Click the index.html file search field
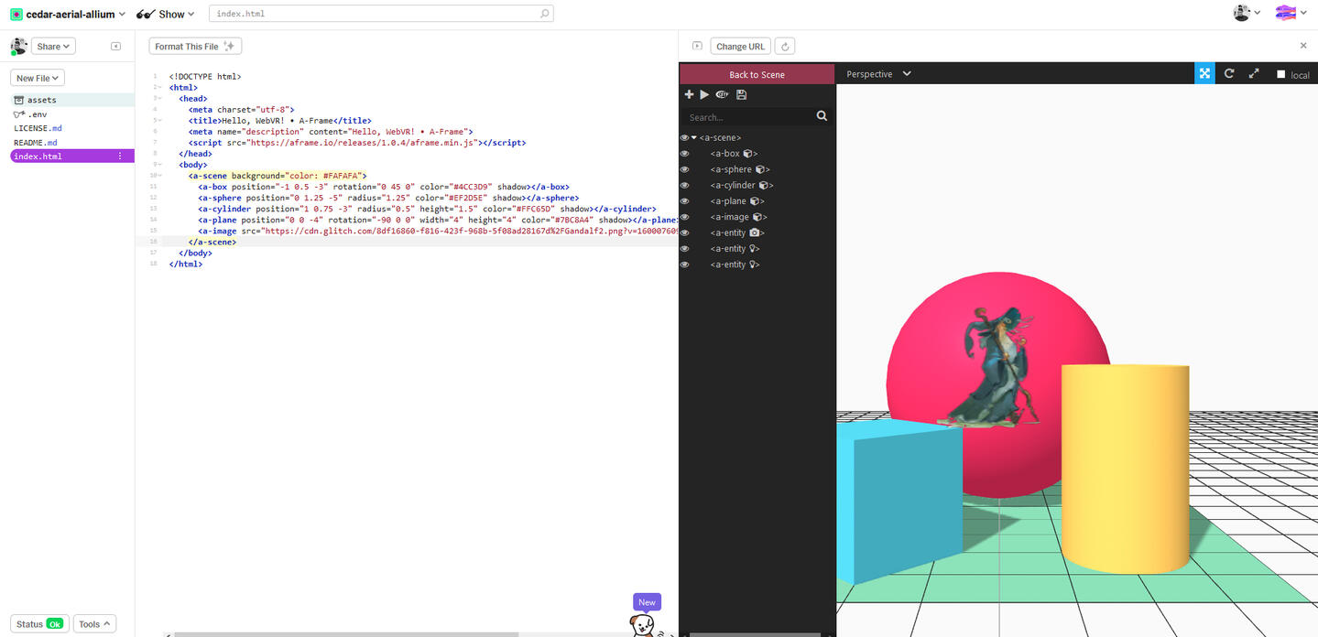This screenshot has height=637, width=1318. click(380, 15)
